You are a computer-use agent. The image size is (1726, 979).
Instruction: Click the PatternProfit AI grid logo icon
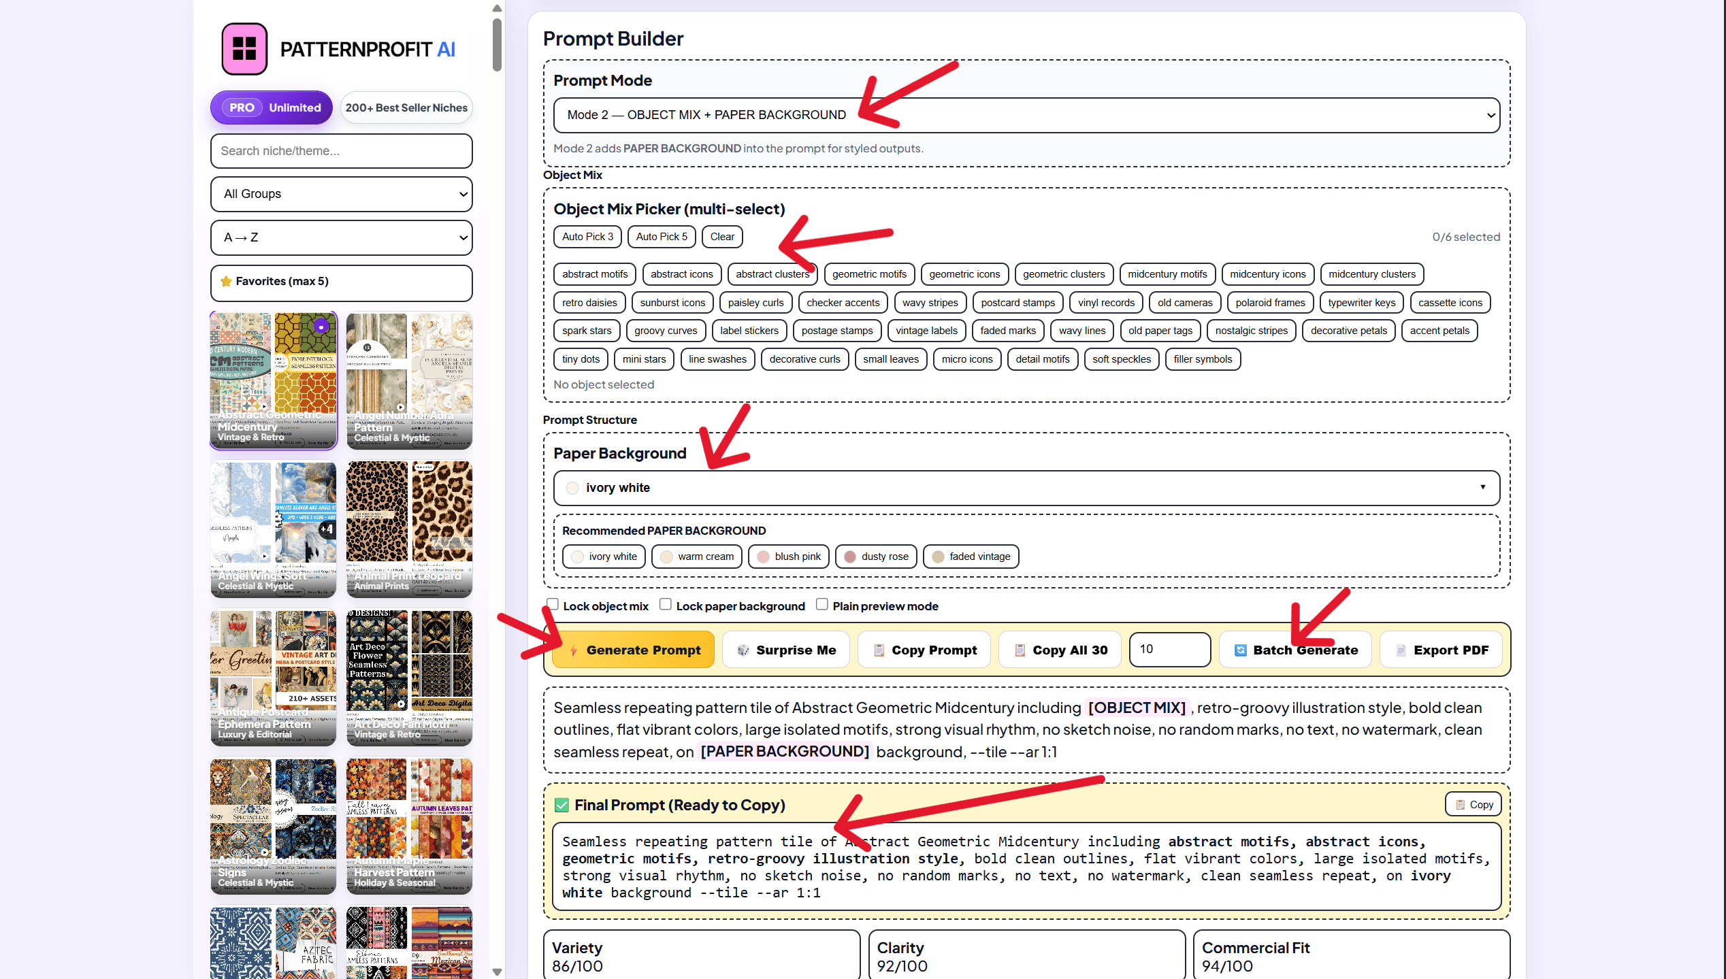(244, 49)
